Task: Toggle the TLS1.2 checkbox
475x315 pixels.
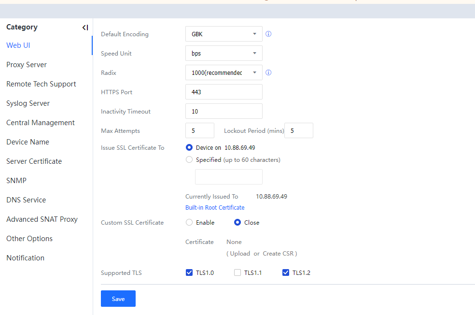Action: tap(286, 272)
